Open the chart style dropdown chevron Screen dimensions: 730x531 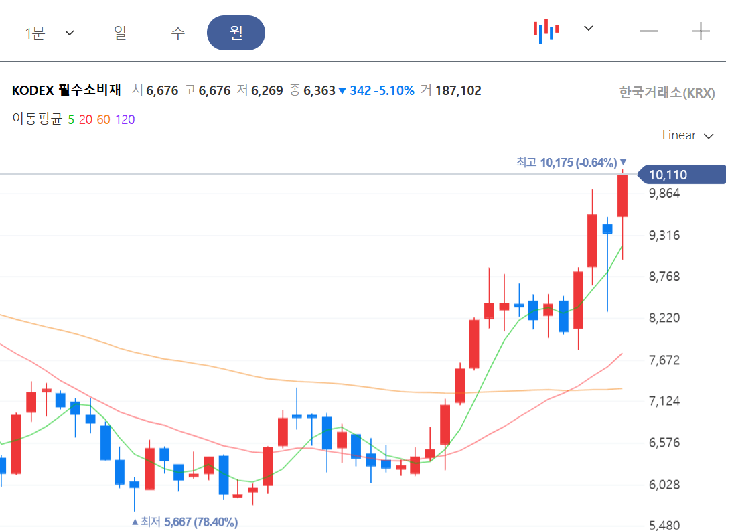[587, 29]
